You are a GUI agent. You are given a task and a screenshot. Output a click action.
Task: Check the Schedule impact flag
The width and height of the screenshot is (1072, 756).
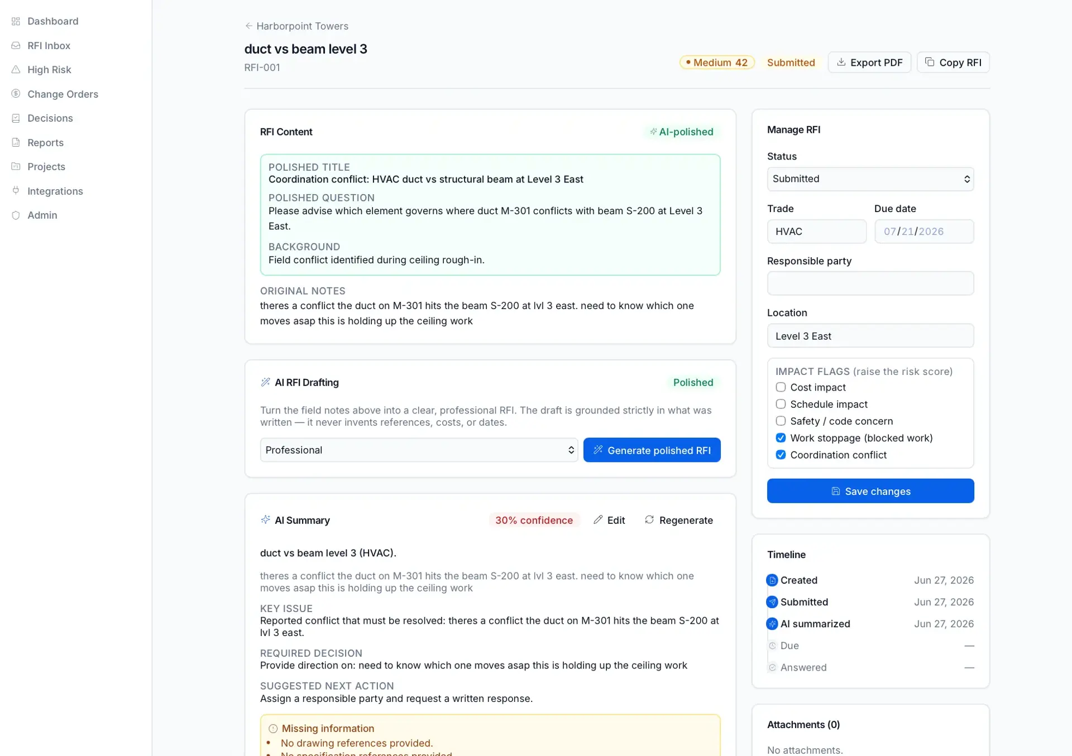[x=781, y=404]
